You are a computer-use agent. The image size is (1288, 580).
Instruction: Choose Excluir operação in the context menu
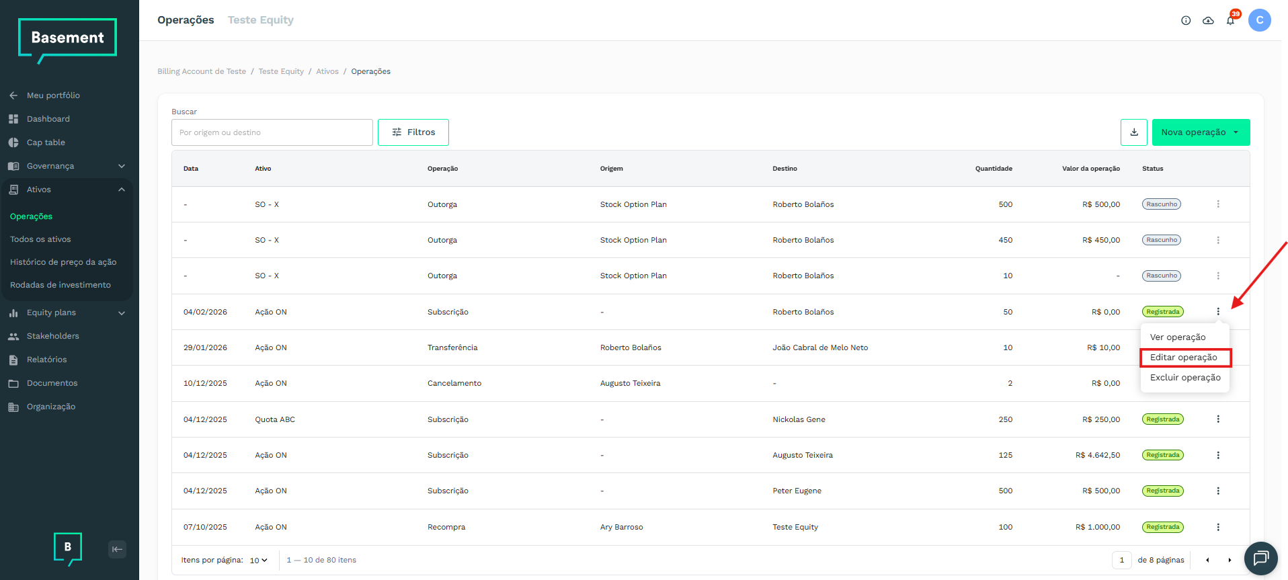(x=1184, y=378)
